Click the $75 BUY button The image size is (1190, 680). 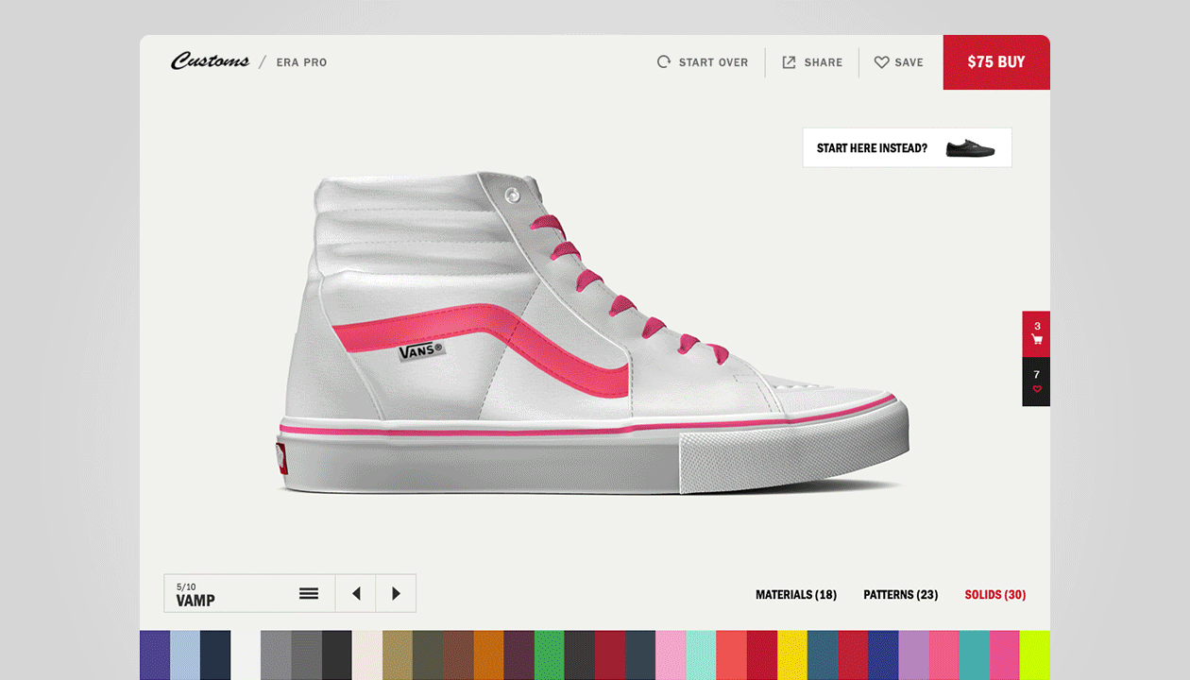[x=996, y=61]
